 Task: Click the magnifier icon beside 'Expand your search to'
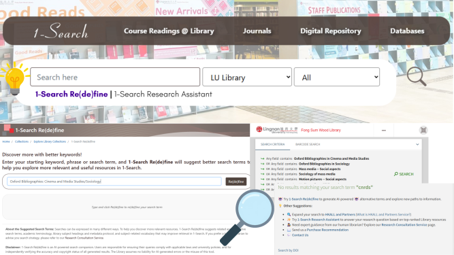(289, 214)
